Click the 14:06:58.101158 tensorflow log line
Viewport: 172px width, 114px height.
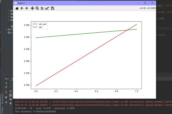pos(93,102)
